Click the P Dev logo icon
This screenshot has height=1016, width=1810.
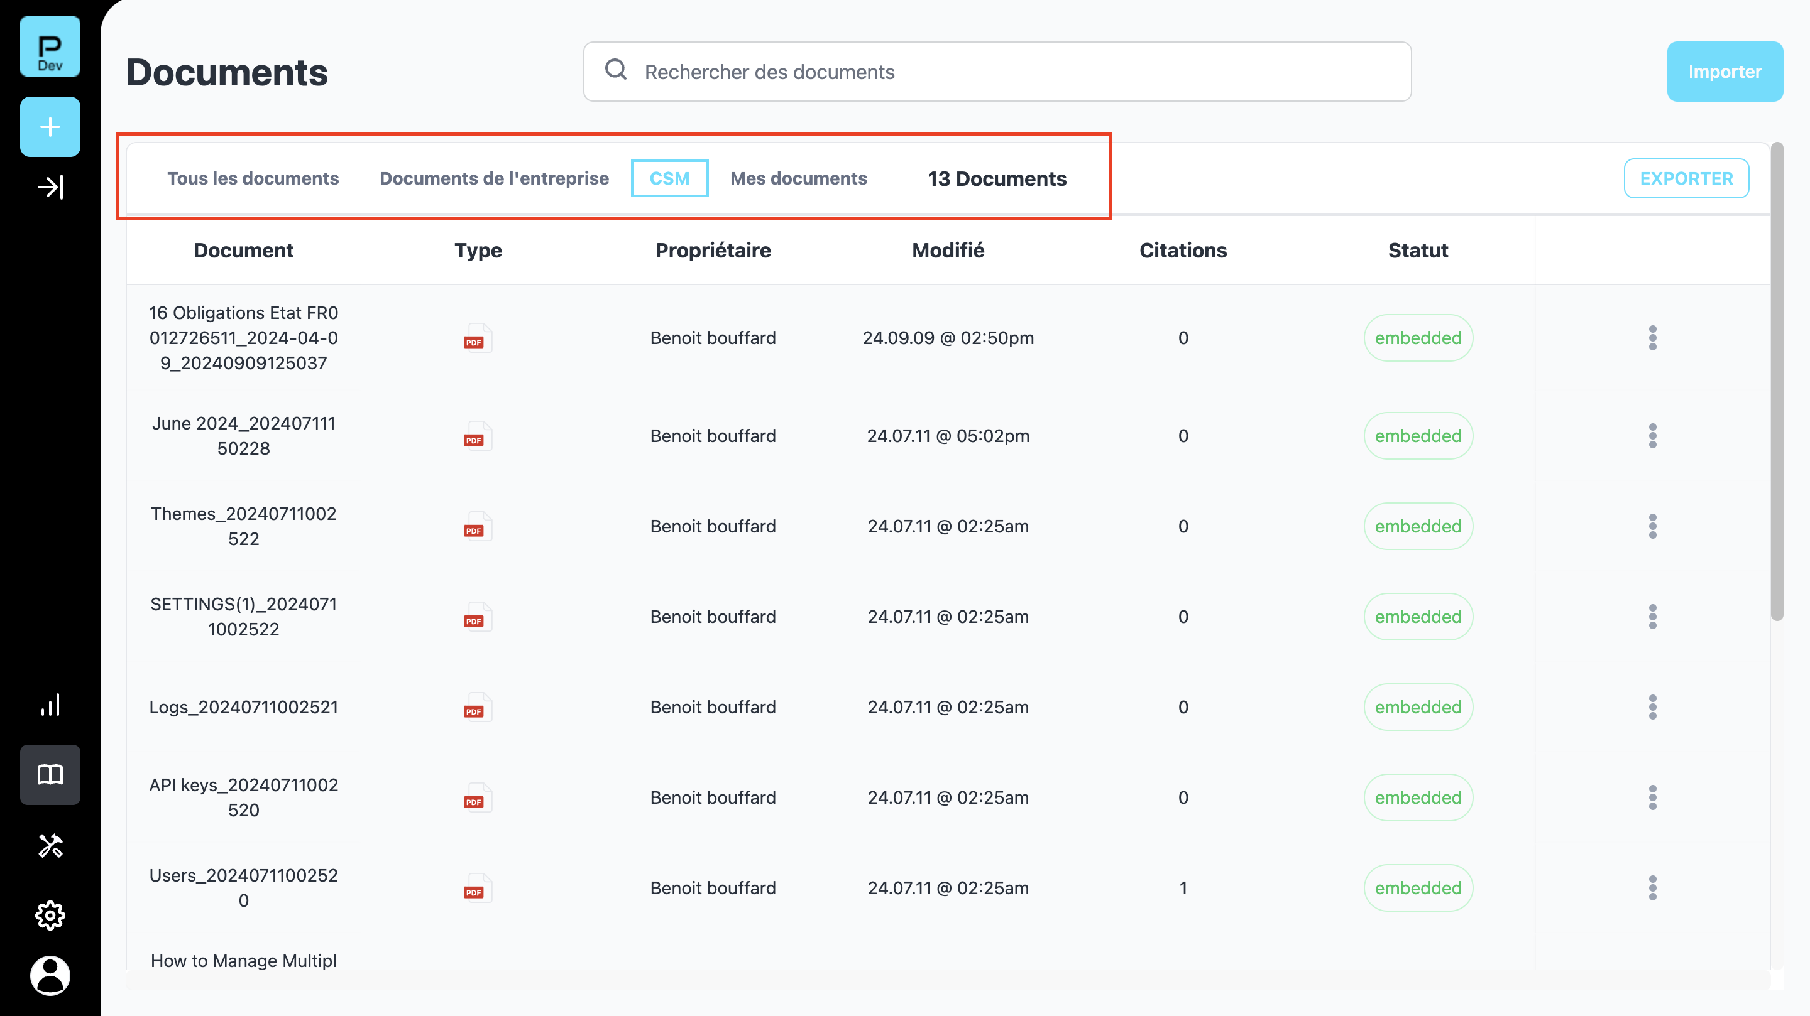tap(50, 46)
